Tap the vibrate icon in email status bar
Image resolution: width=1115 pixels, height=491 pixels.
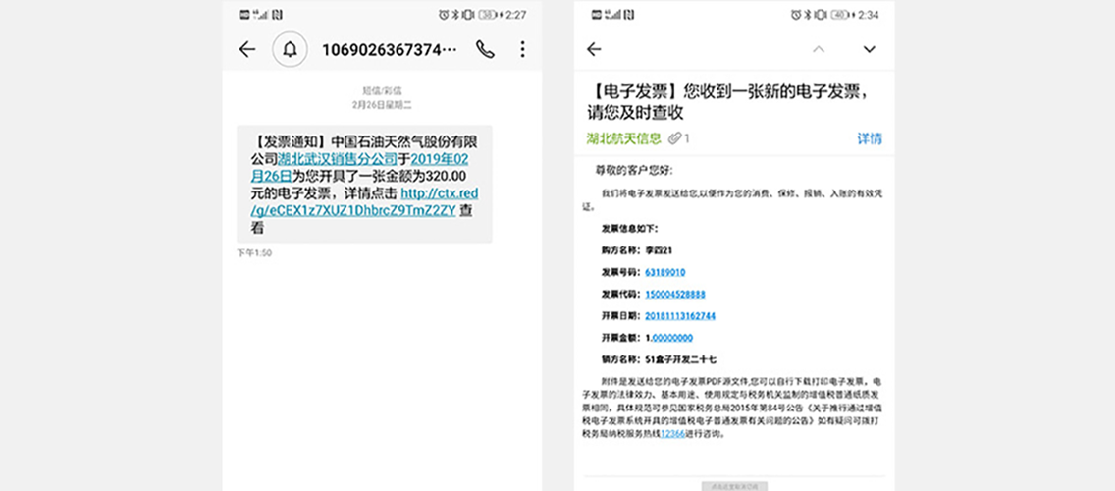tap(820, 14)
